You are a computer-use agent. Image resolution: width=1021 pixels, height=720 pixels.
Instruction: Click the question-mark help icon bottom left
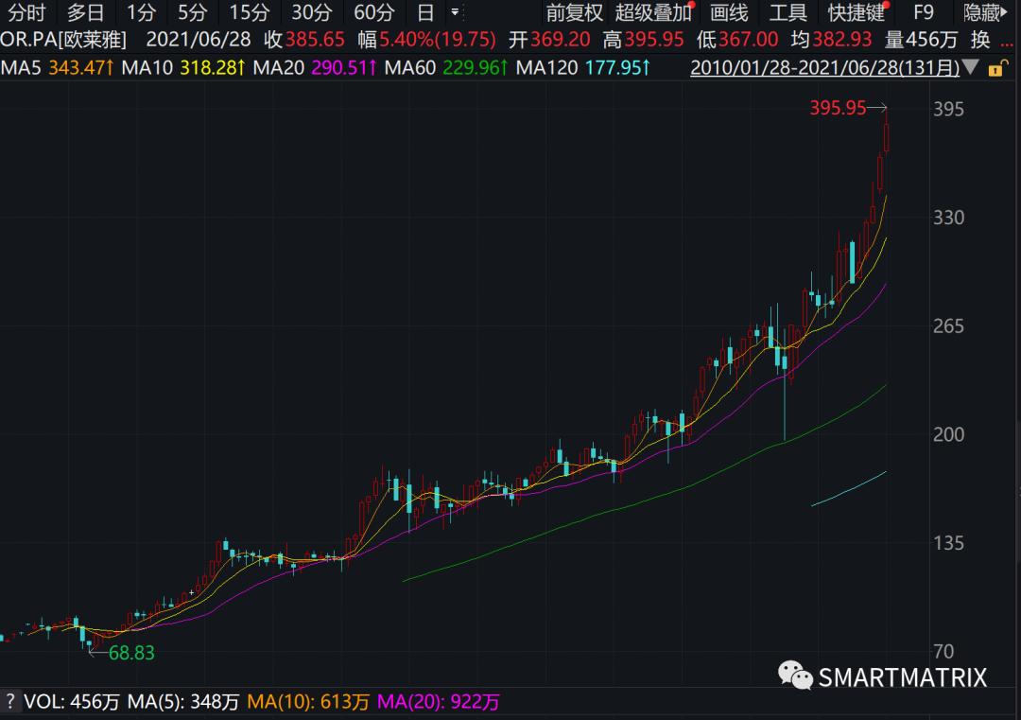tap(11, 703)
